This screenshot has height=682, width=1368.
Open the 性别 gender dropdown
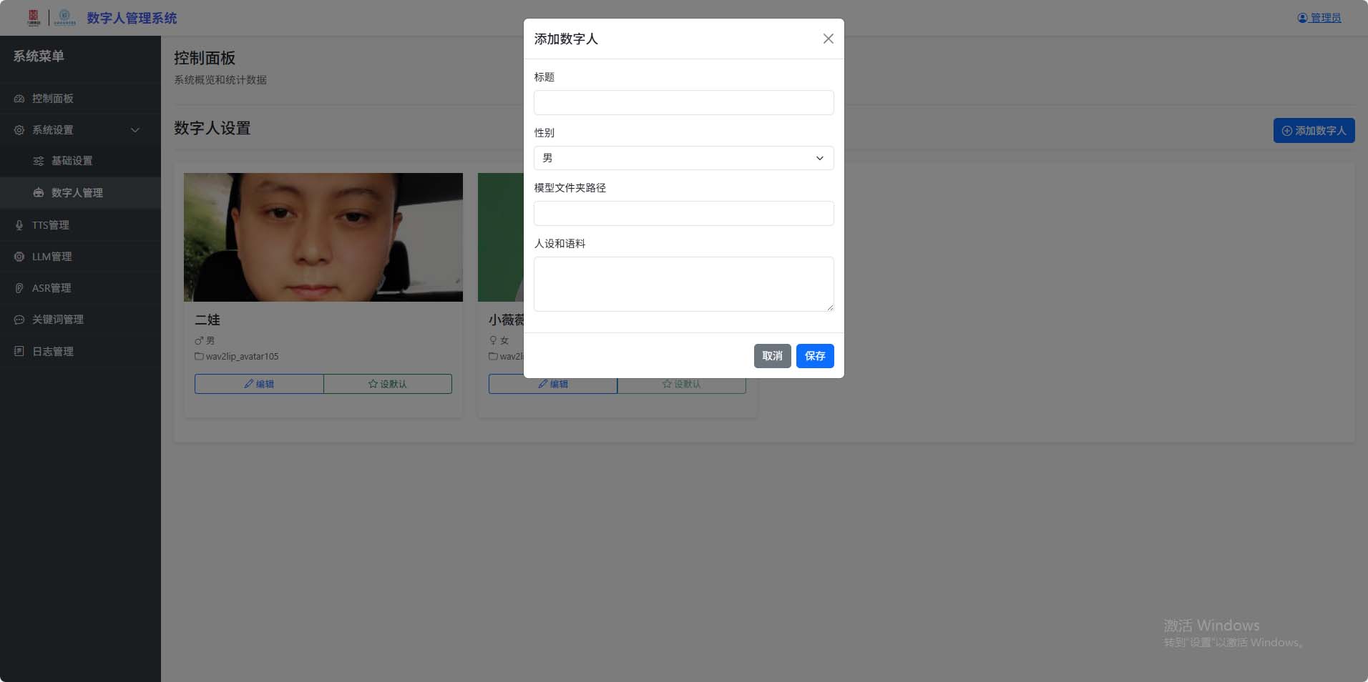pos(683,158)
